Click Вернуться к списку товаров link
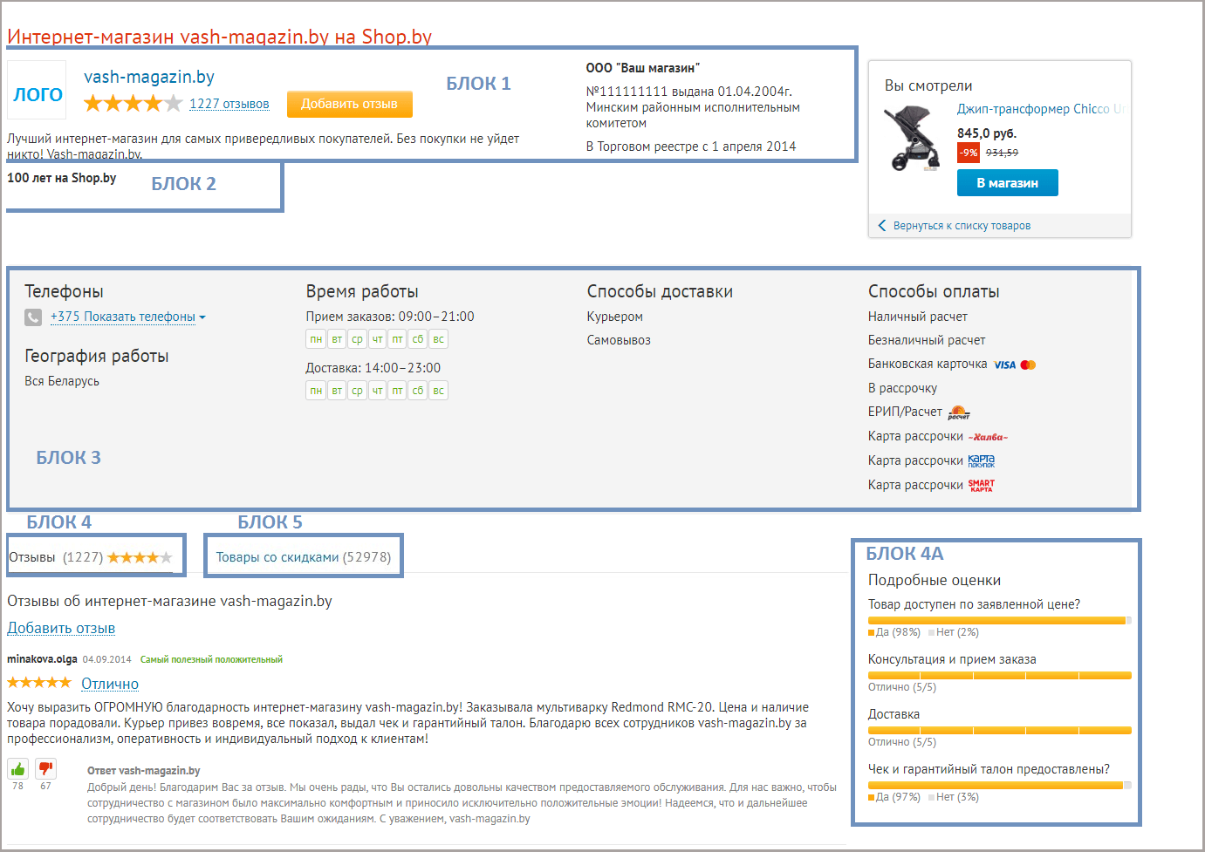The height and width of the screenshot is (852, 1205). (962, 226)
